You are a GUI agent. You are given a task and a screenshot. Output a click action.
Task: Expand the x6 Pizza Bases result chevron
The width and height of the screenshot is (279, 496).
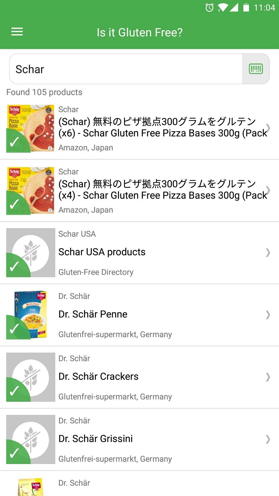tap(268, 128)
